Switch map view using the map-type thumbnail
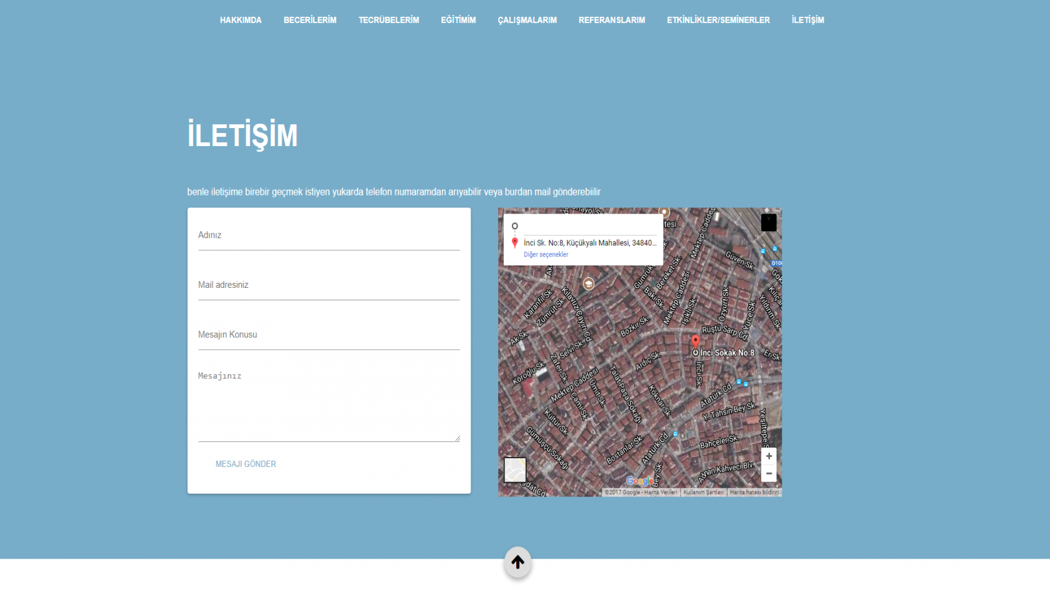The height and width of the screenshot is (590, 1050). coord(515,470)
